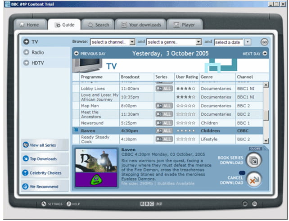Click the select a date field
289x221 pixels.
pos(229,42)
